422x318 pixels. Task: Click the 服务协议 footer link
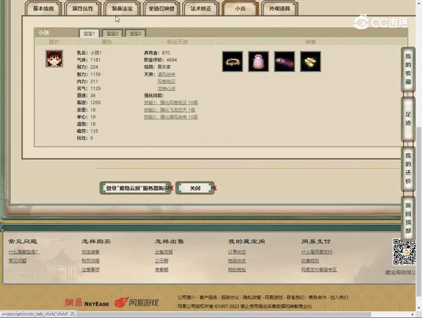[230, 297]
